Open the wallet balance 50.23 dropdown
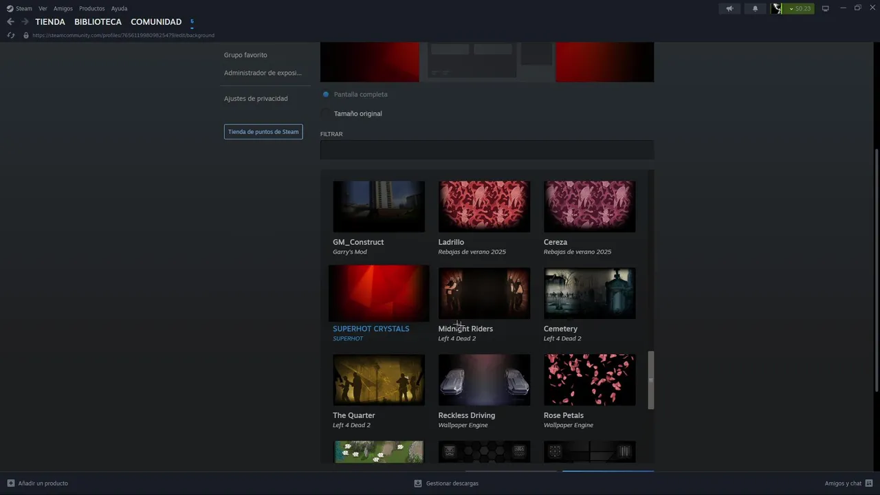 pos(799,8)
